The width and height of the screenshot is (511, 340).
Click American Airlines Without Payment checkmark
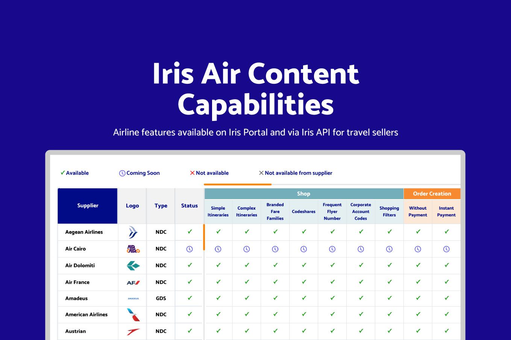418,314
